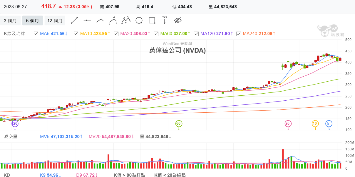The height and width of the screenshot is (177, 355).
Task: Click the 成交量 section label
Action: [11, 137]
